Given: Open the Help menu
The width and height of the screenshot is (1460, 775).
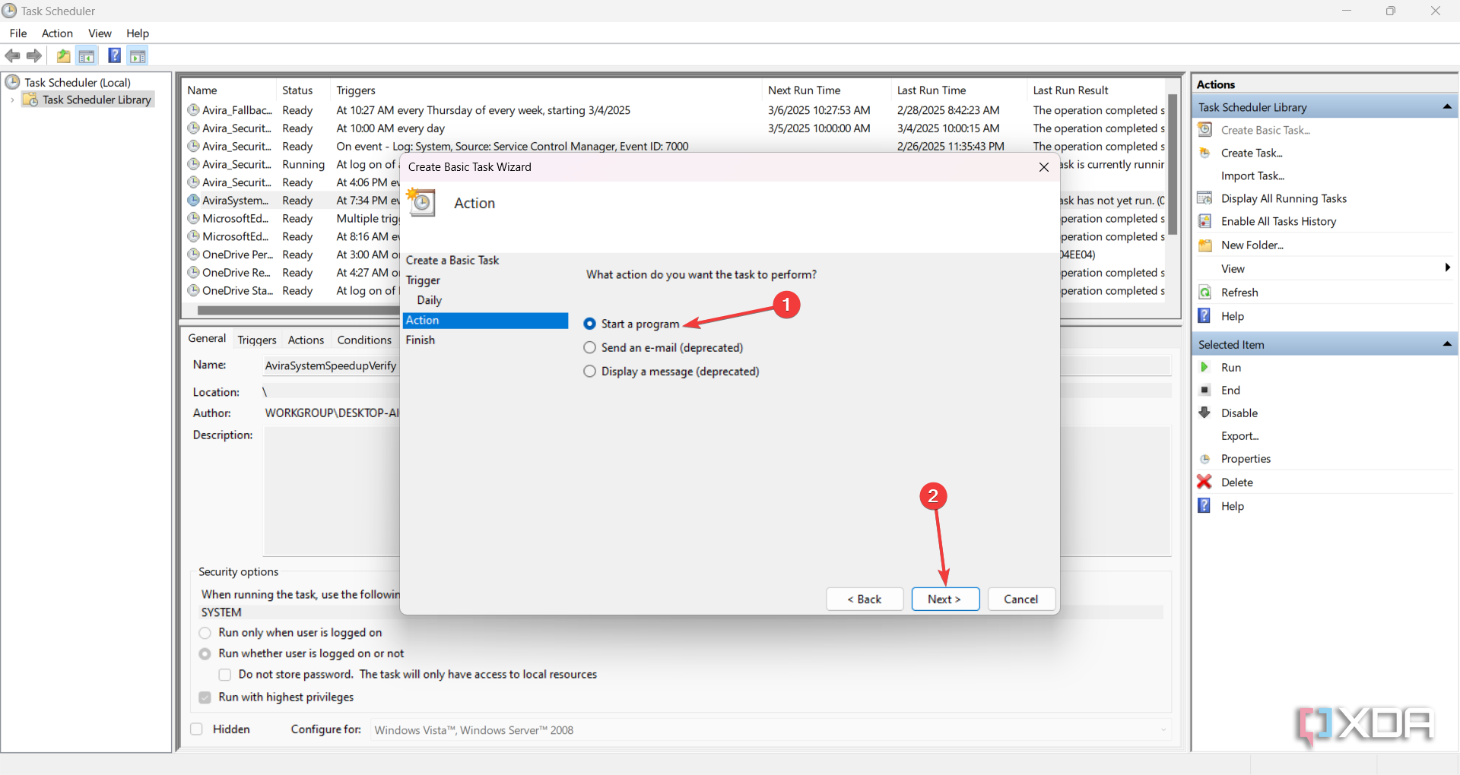Looking at the screenshot, I should (138, 33).
